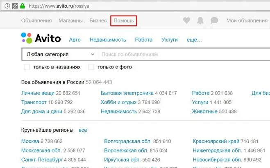Click the 'Поиск по объявлениям' search field

click(184, 54)
